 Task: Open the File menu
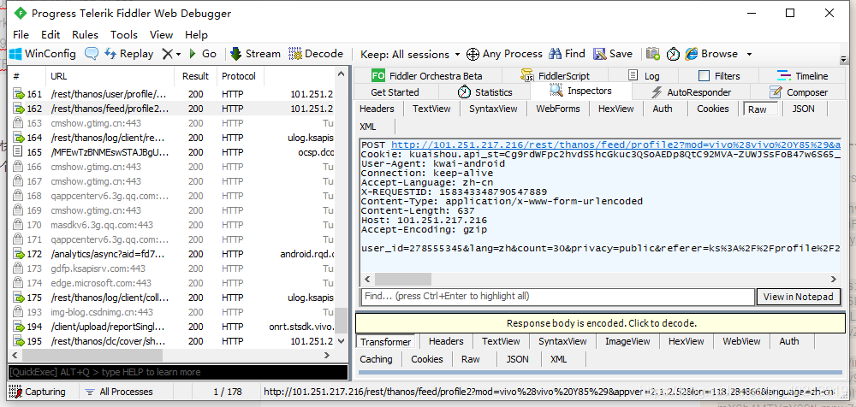click(21, 34)
